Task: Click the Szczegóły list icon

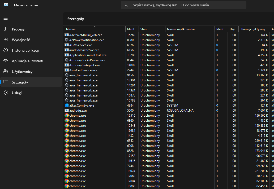Action: coord(6,82)
